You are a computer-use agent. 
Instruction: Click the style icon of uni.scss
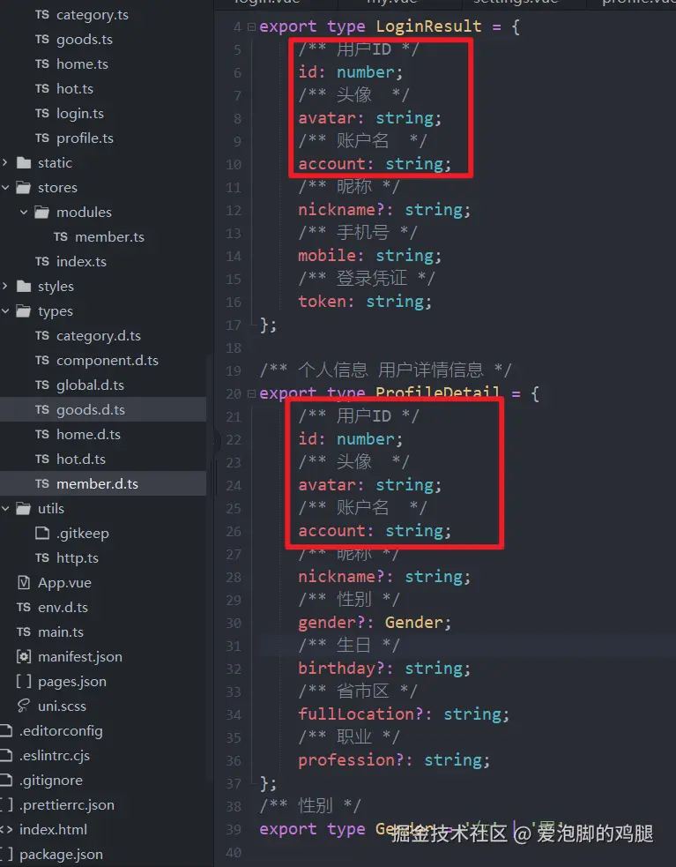click(24, 706)
